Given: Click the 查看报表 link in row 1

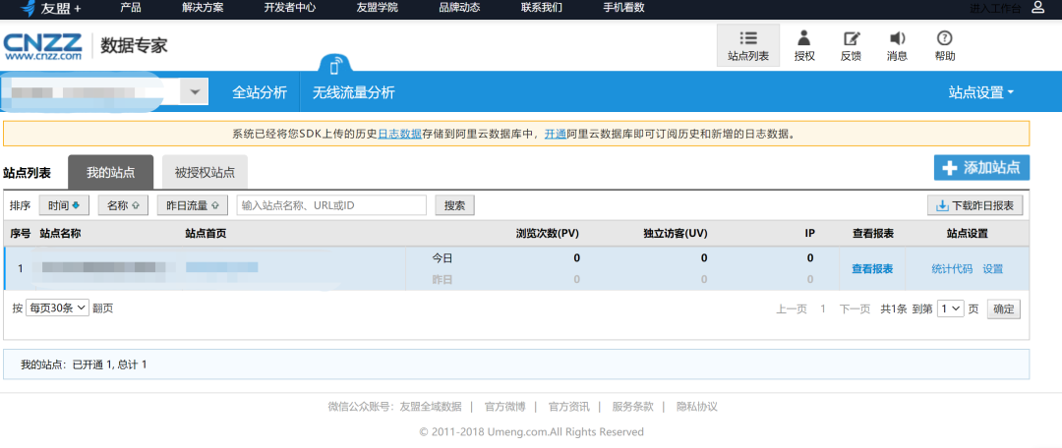Looking at the screenshot, I should [x=872, y=269].
